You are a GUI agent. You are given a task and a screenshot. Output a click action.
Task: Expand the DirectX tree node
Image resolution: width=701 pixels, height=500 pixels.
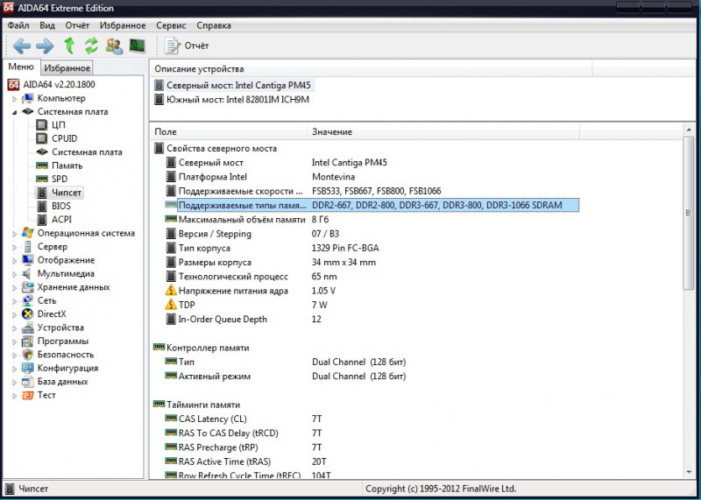point(14,314)
